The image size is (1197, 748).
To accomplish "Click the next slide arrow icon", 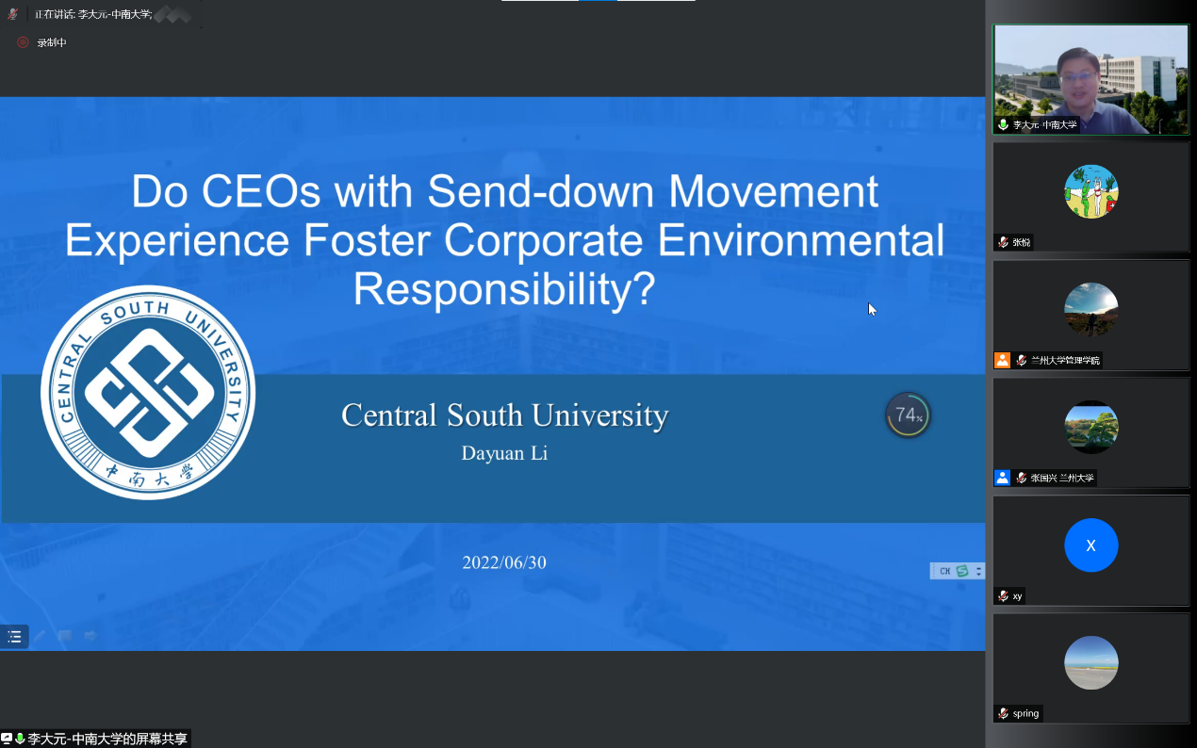I will tap(90, 637).
